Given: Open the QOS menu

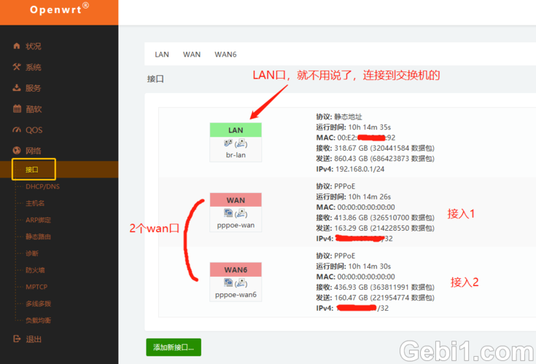Looking at the screenshot, I should click(34, 130).
